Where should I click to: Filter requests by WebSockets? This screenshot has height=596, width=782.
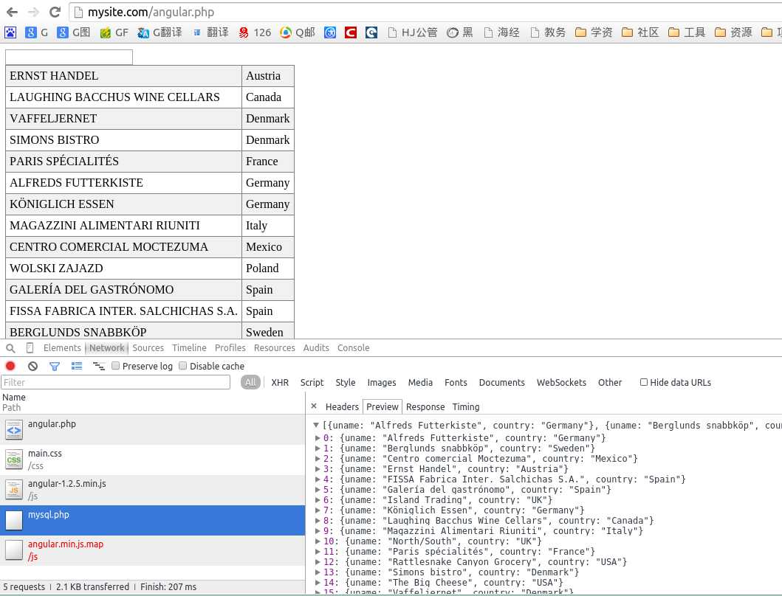561,382
